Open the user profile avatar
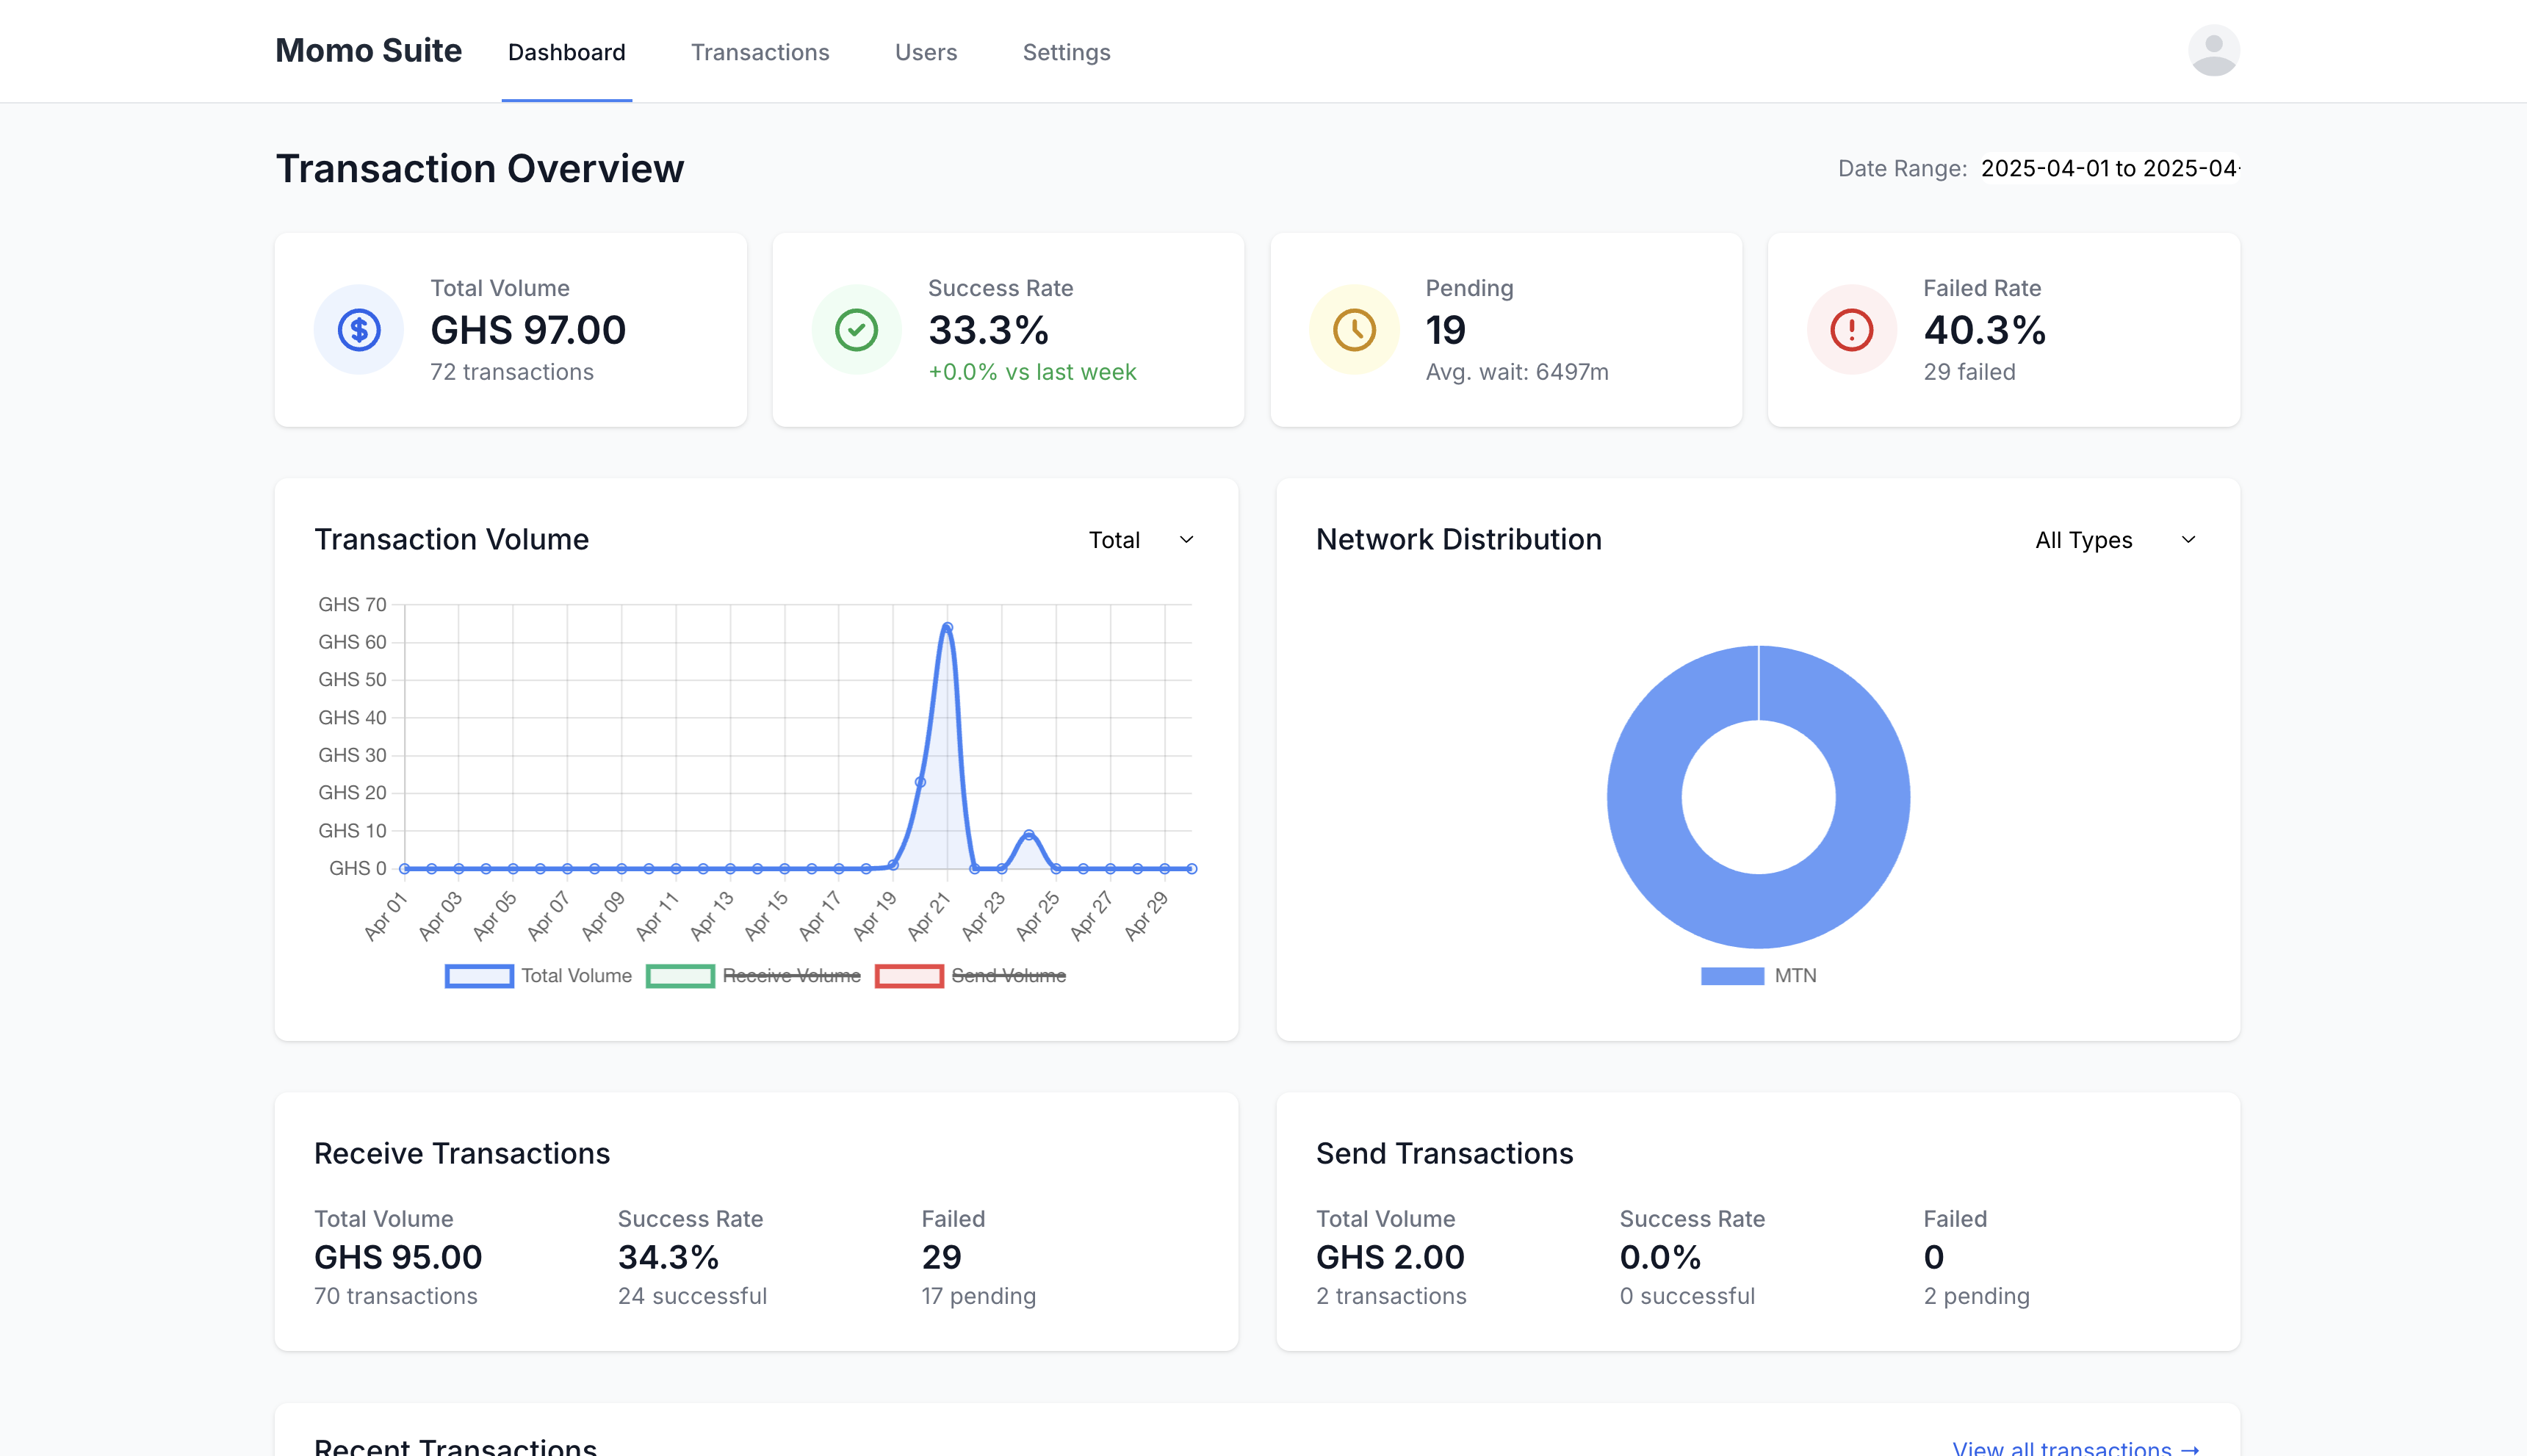The image size is (2527, 1456). (x=2213, y=51)
